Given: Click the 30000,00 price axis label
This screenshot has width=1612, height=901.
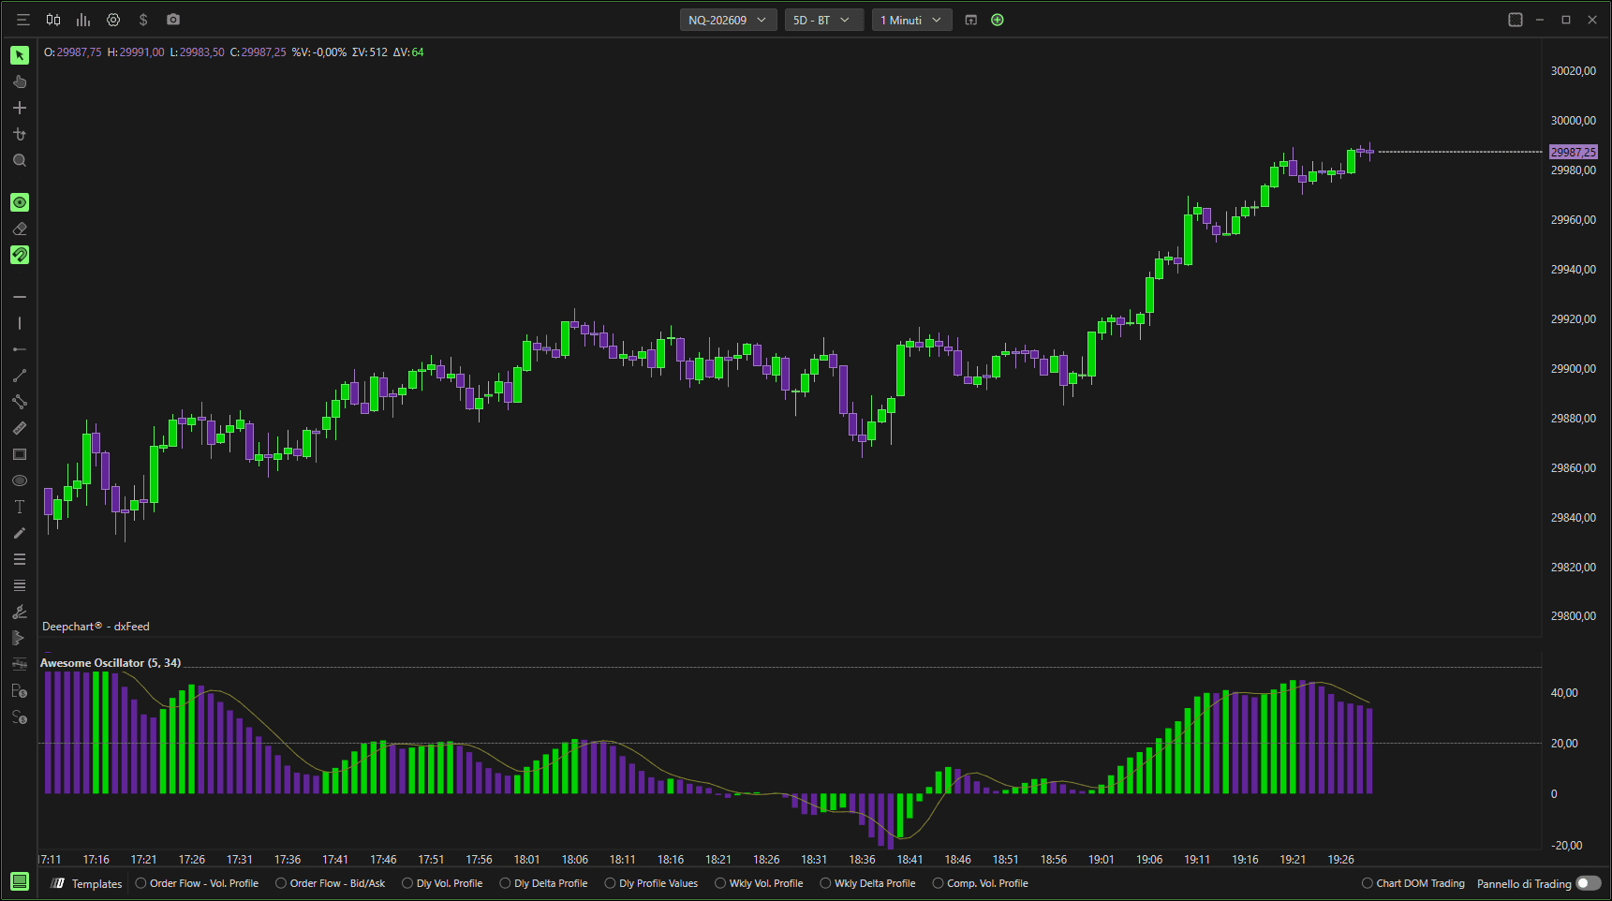Looking at the screenshot, I should click(x=1574, y=121).
